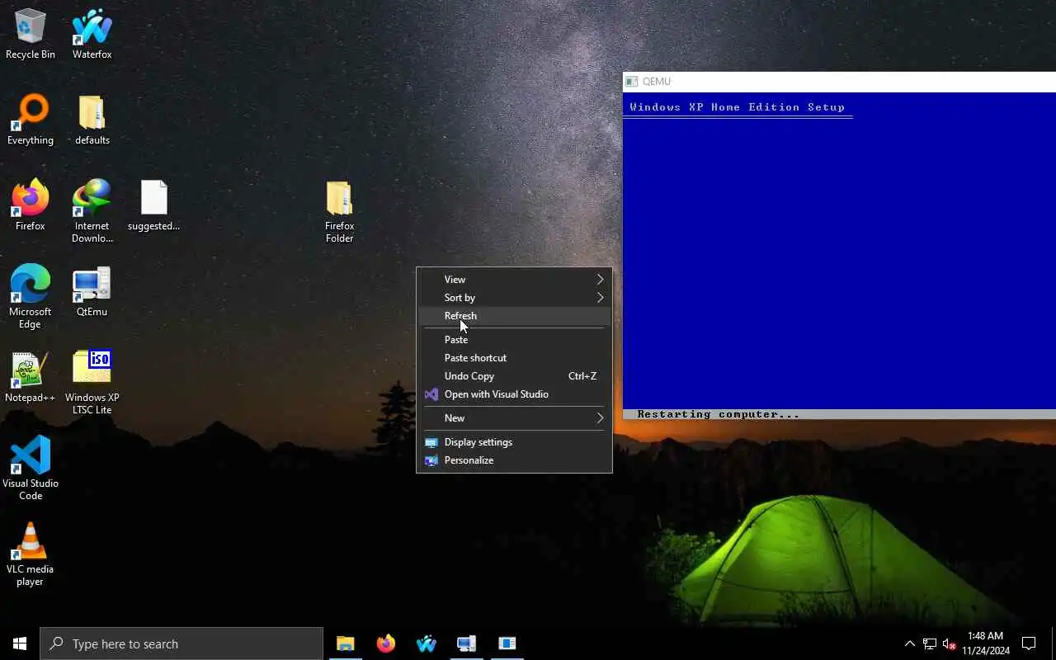The width and height of the screenshot is (1056, 660).
Task: Switch to QEMU window taskbar button
Action: (x=507, y=643)
